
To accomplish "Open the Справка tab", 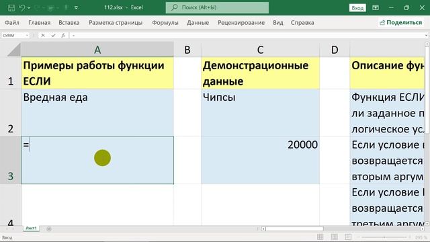I will click(302, 23).
